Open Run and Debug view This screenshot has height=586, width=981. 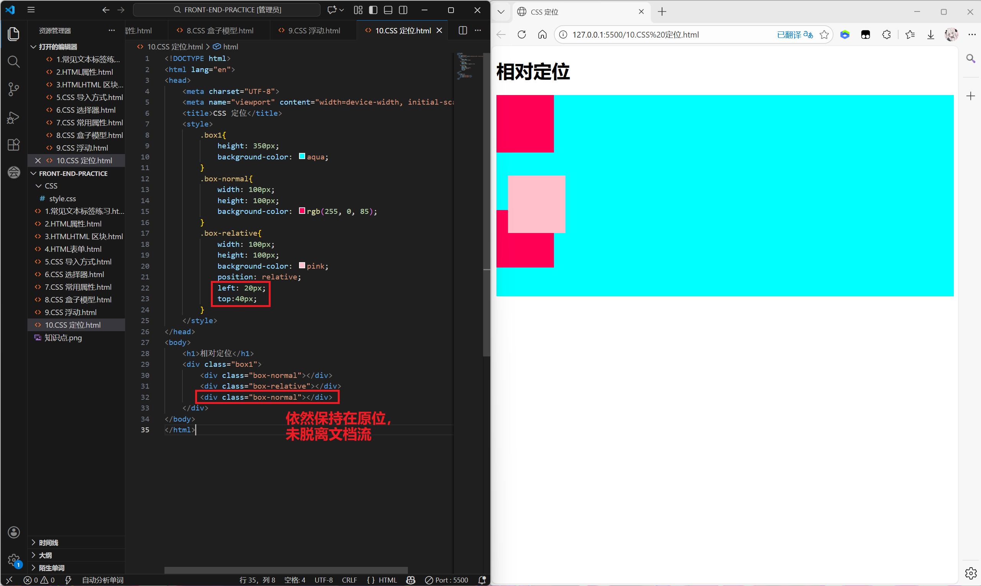point(13,117)
